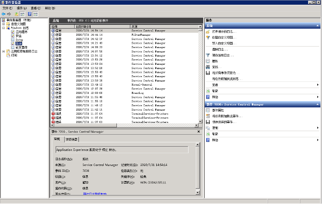
Task: Sort events by the 日期和时间 column header
Action: [102, 26]
